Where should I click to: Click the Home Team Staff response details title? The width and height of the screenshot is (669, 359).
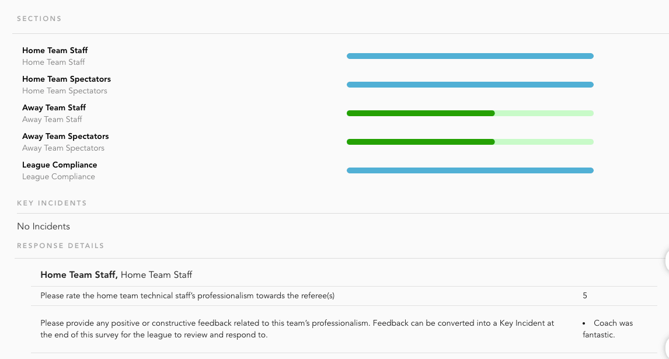[116, 274]
